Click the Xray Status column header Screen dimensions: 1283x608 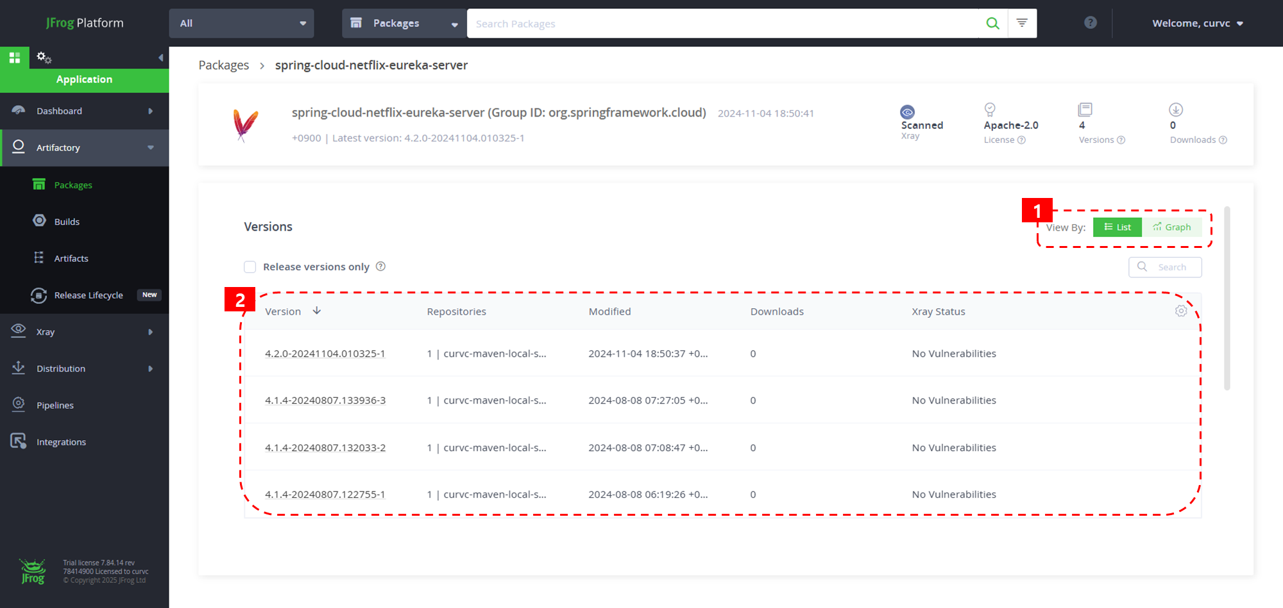pos(939,311)
